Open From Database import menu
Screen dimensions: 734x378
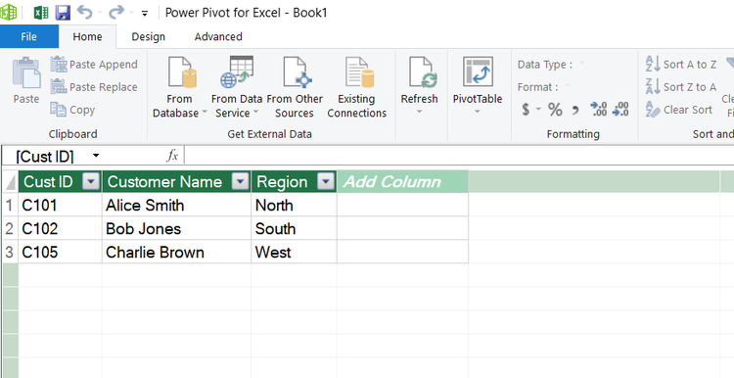click(x=180, y=87)
